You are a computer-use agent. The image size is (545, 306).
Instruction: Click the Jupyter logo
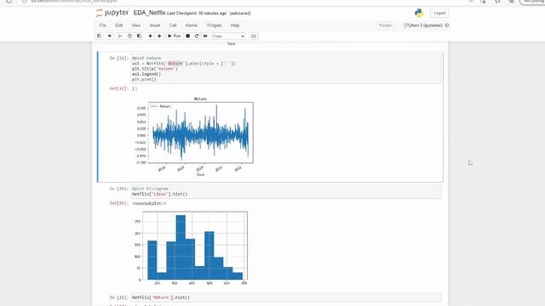click(112, 13)
